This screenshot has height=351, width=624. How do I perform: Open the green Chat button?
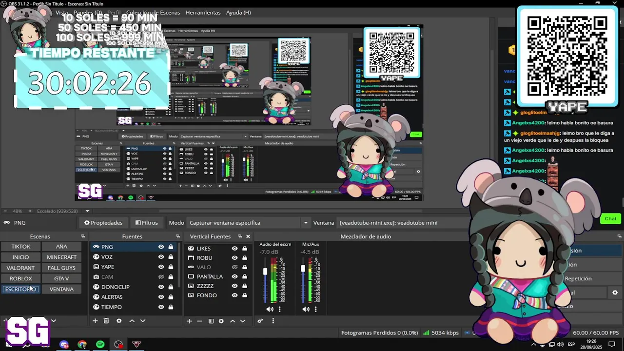pyautogui.click(x=610, y=219)
